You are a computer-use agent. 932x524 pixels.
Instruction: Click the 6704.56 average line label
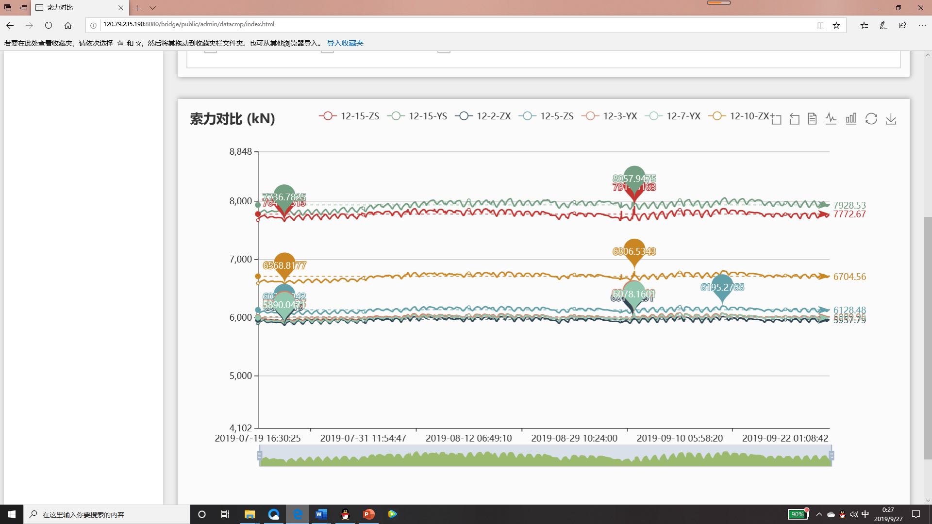[849, 277]
